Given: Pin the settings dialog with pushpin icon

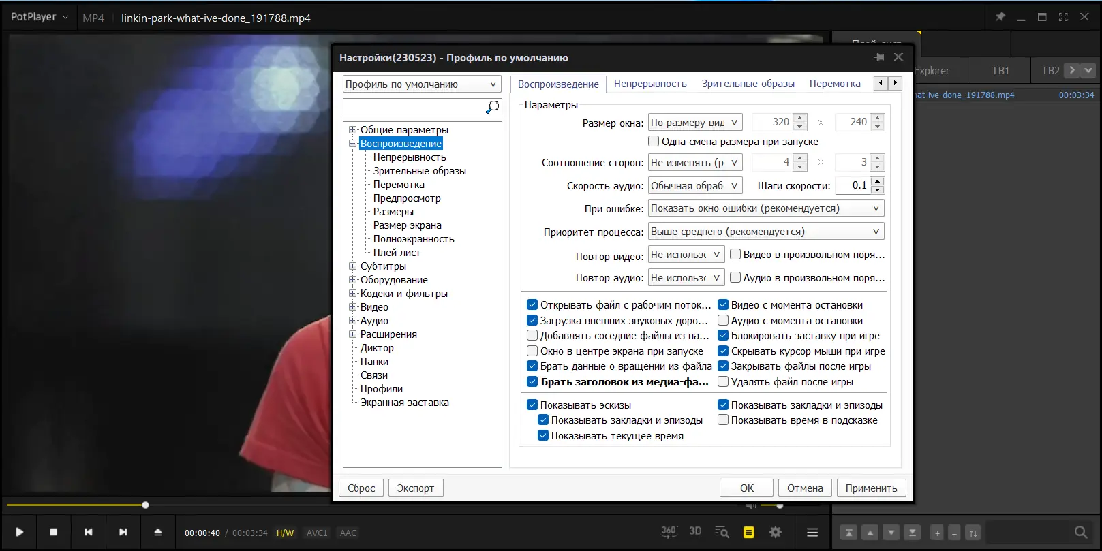Looking at the screenshot, I should coord(879,57).
